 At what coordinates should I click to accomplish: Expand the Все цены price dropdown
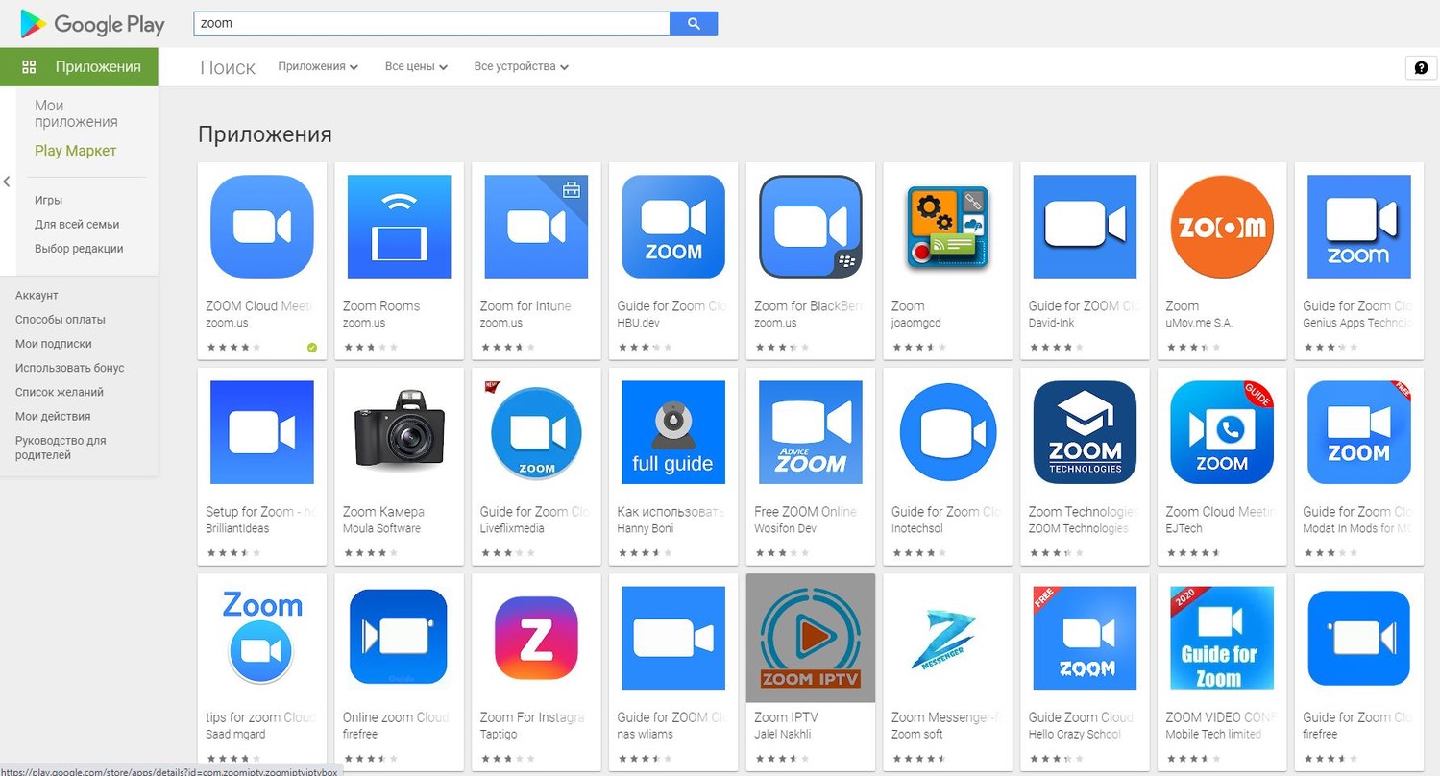(x=416, y=66)
